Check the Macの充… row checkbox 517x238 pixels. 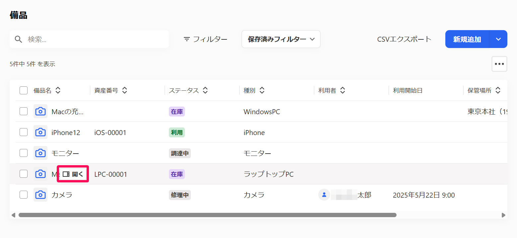click(24, 112)
